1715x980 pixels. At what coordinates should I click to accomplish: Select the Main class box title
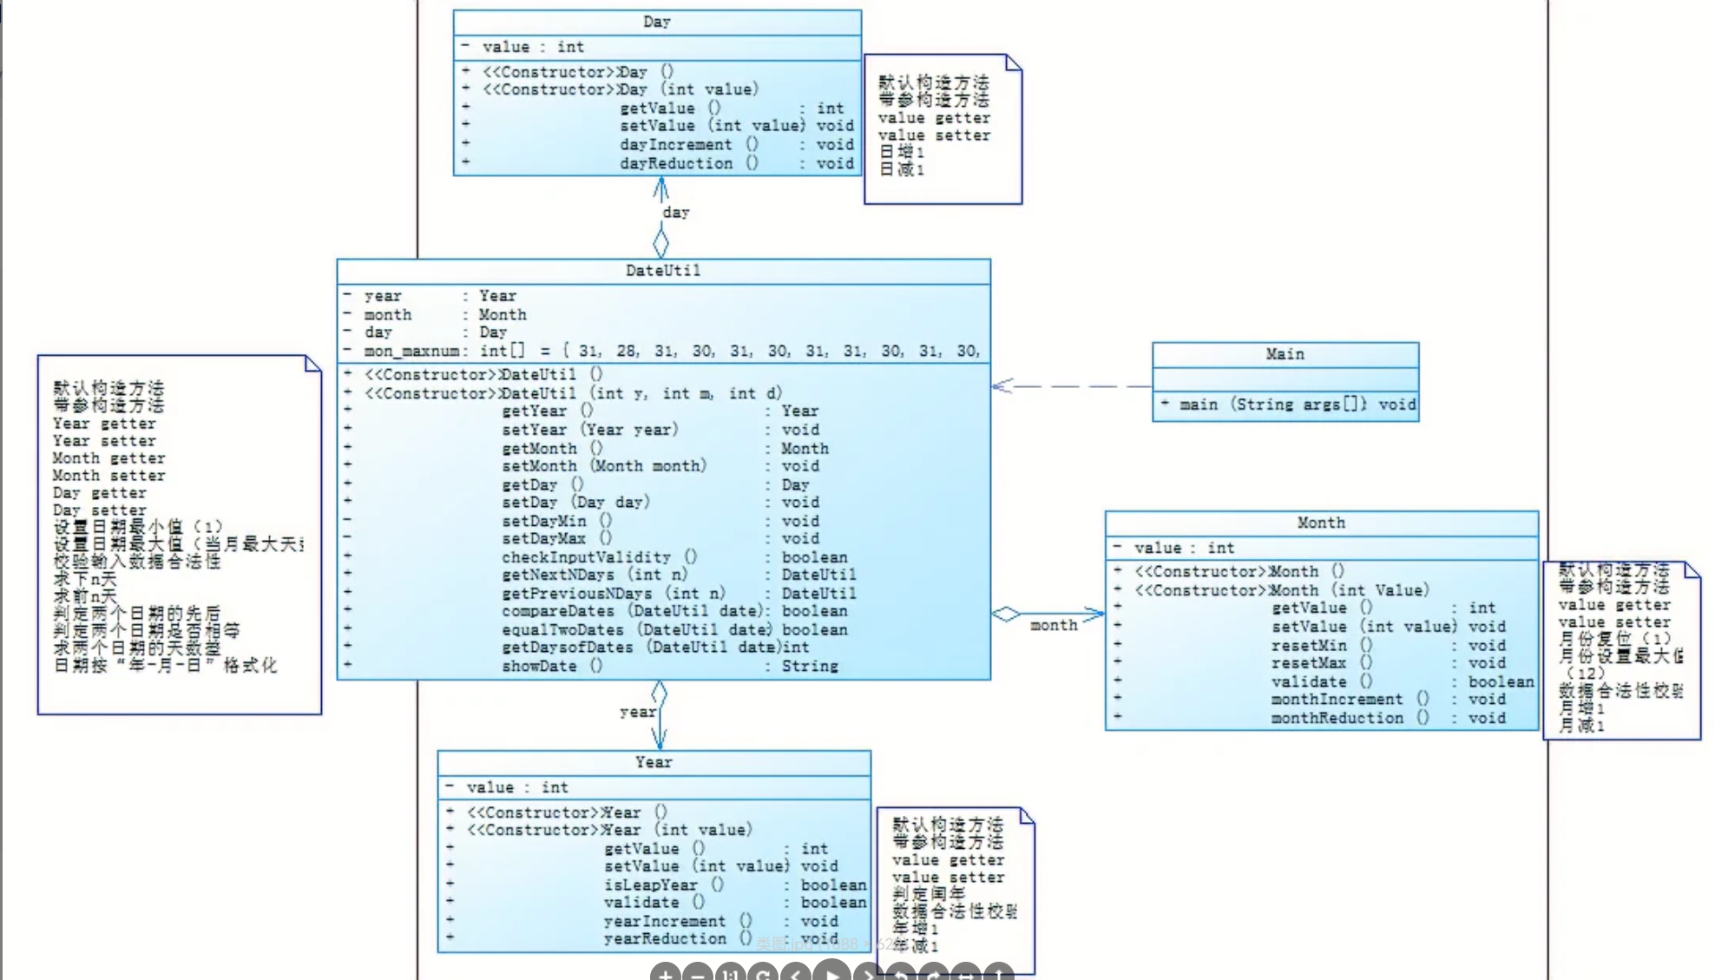(x=1285, y=354)
